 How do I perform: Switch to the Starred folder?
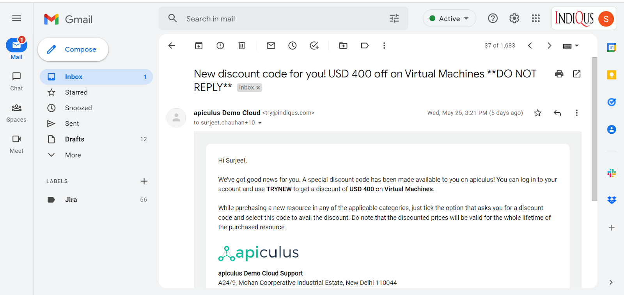pyautogui.click(x=76, y=92)
